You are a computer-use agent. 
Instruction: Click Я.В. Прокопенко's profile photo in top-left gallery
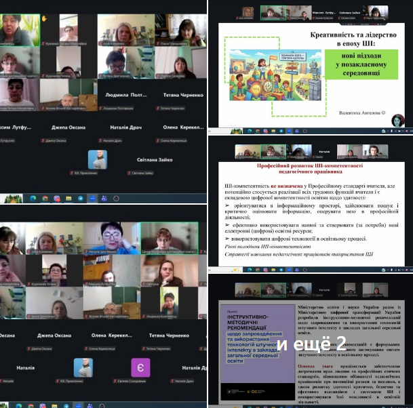click(x=98, y=159)
